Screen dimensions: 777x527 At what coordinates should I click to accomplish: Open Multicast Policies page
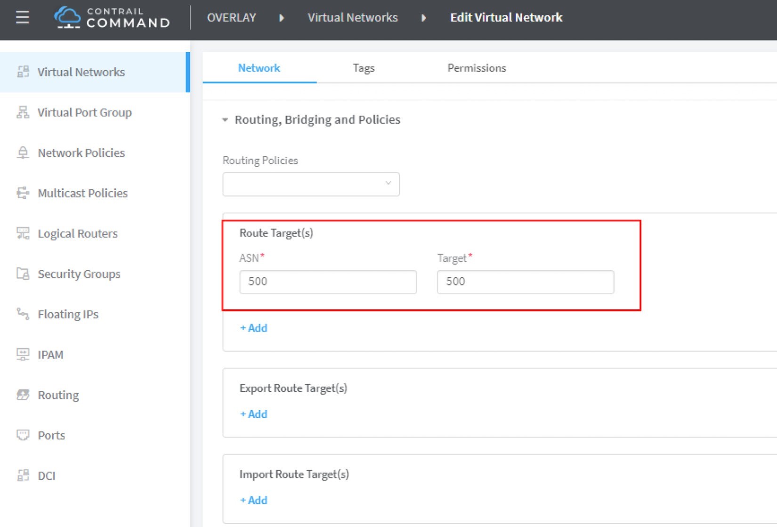pos(82,193)
